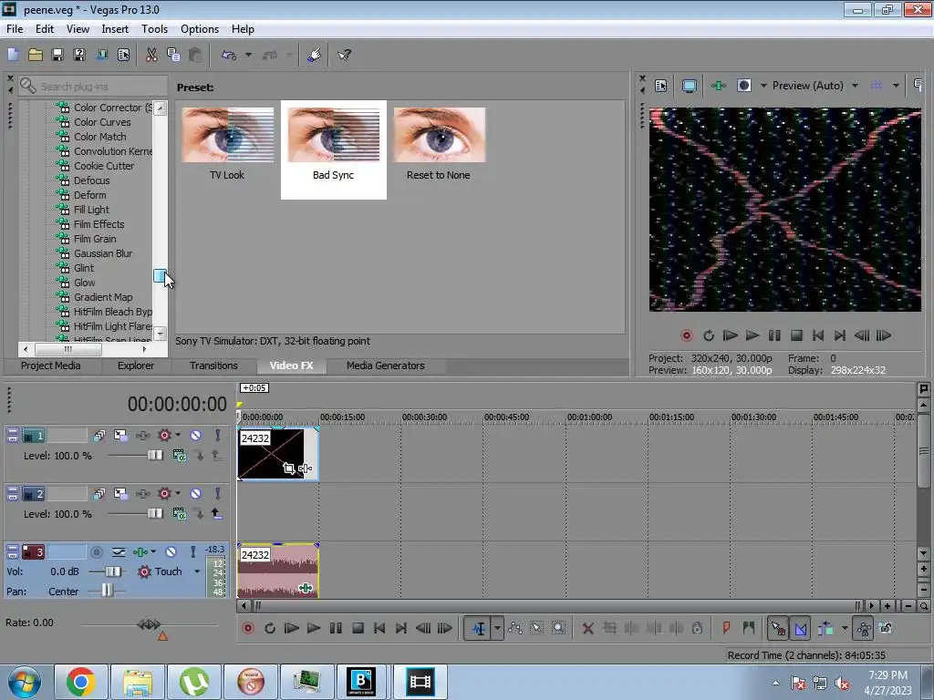Click the Event Pan/Crop icon on the video clip

[x=289, y=468]
